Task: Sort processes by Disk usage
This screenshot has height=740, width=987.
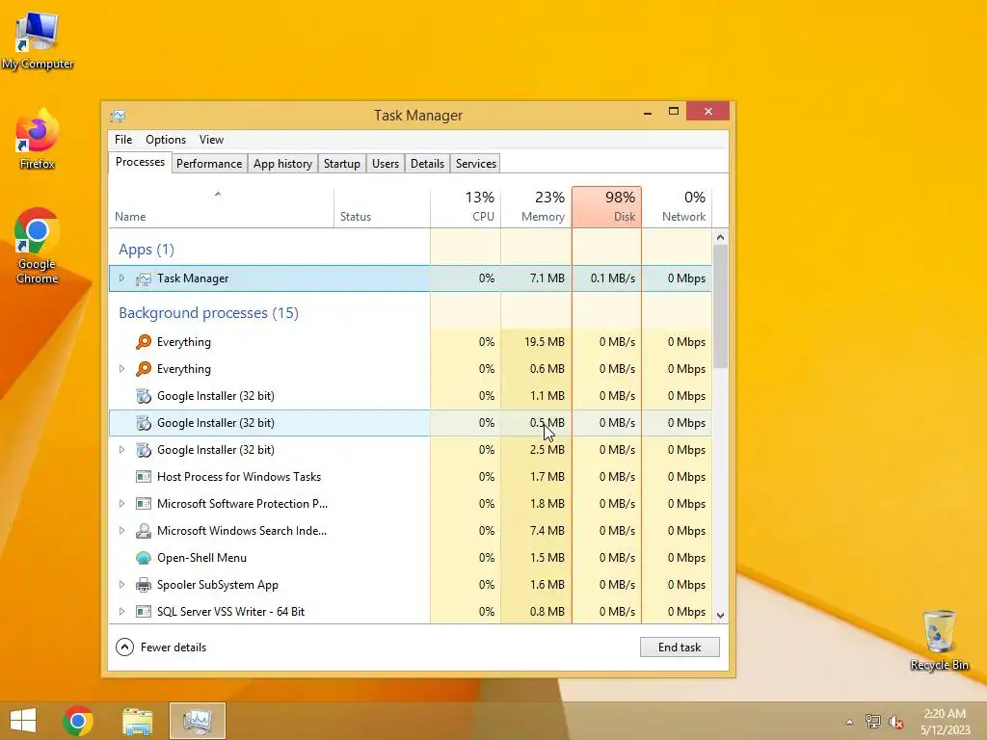Action: coord(607,207)
